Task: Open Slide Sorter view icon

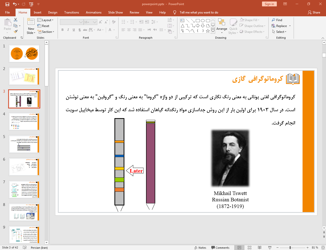Action: click(250, 247)
